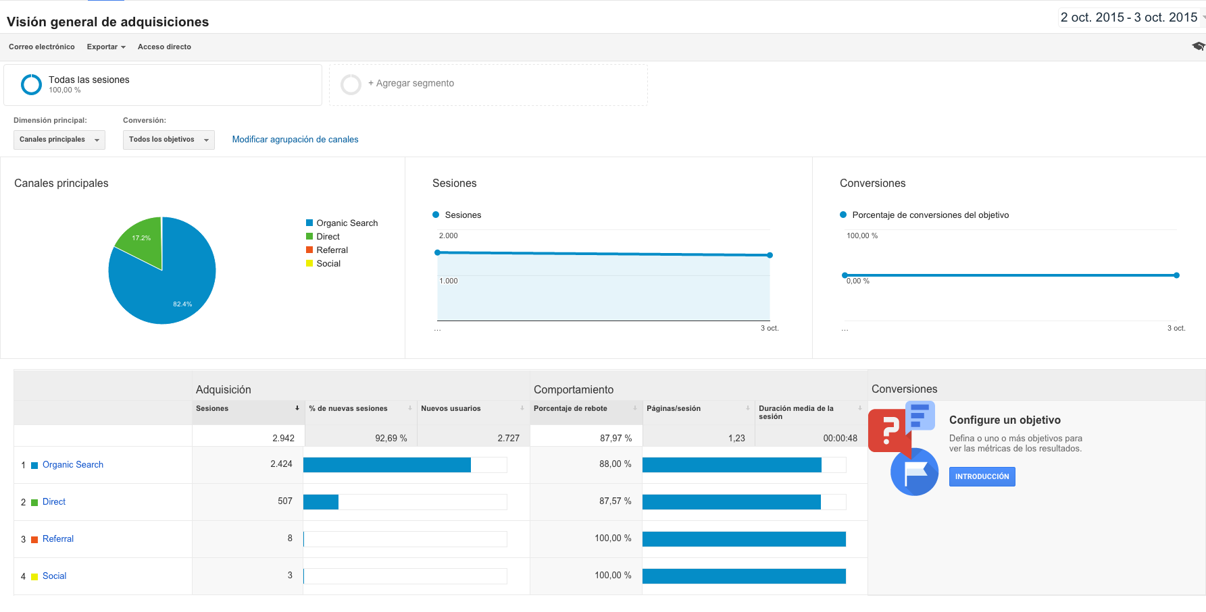Click the 92,69 % new sessions value
This screenshot has height=612, width=1206.
pos(391,438)
